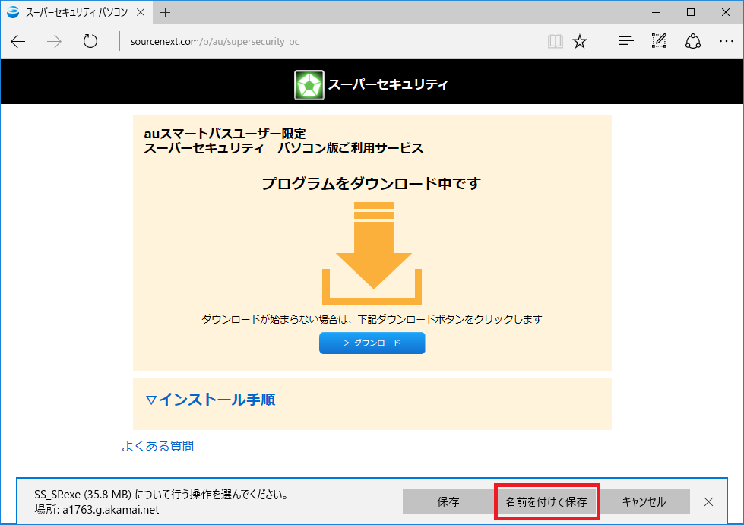Click the SS_SP.exe (35.8 MB) prompt text

[162, 495]
